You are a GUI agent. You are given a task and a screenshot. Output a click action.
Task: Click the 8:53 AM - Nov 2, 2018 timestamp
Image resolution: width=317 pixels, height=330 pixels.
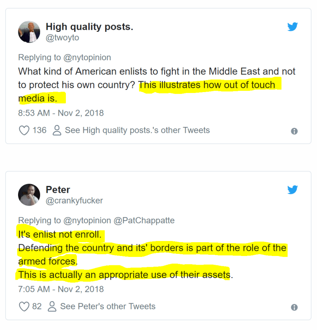point(61,113)
